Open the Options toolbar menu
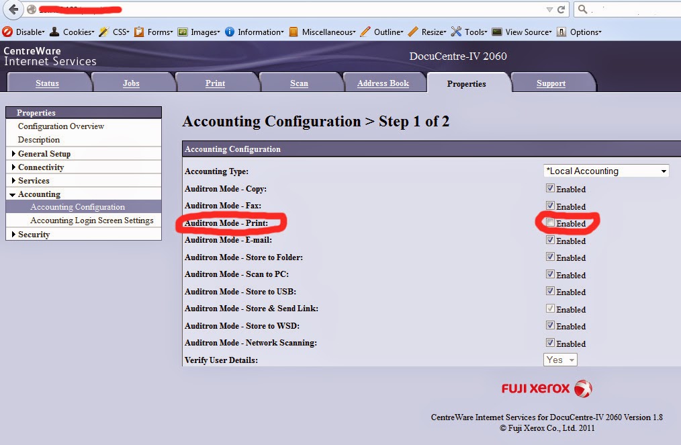The image size is (681, 445). pyautogui.click(x=580, y=32)
